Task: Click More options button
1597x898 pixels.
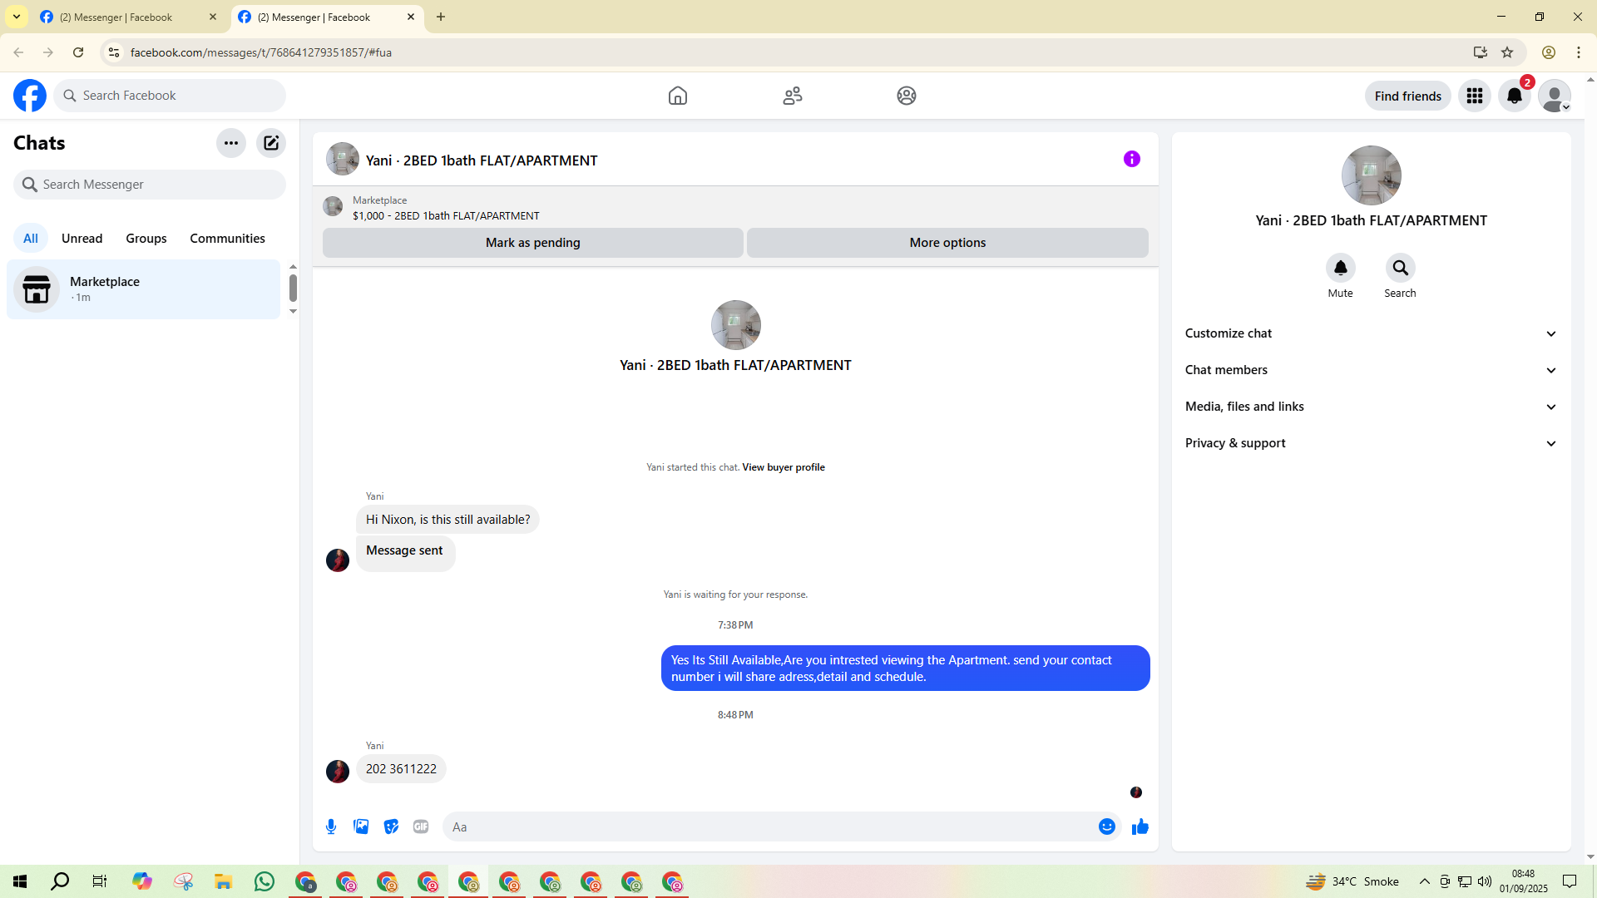Action: (947, 243)
